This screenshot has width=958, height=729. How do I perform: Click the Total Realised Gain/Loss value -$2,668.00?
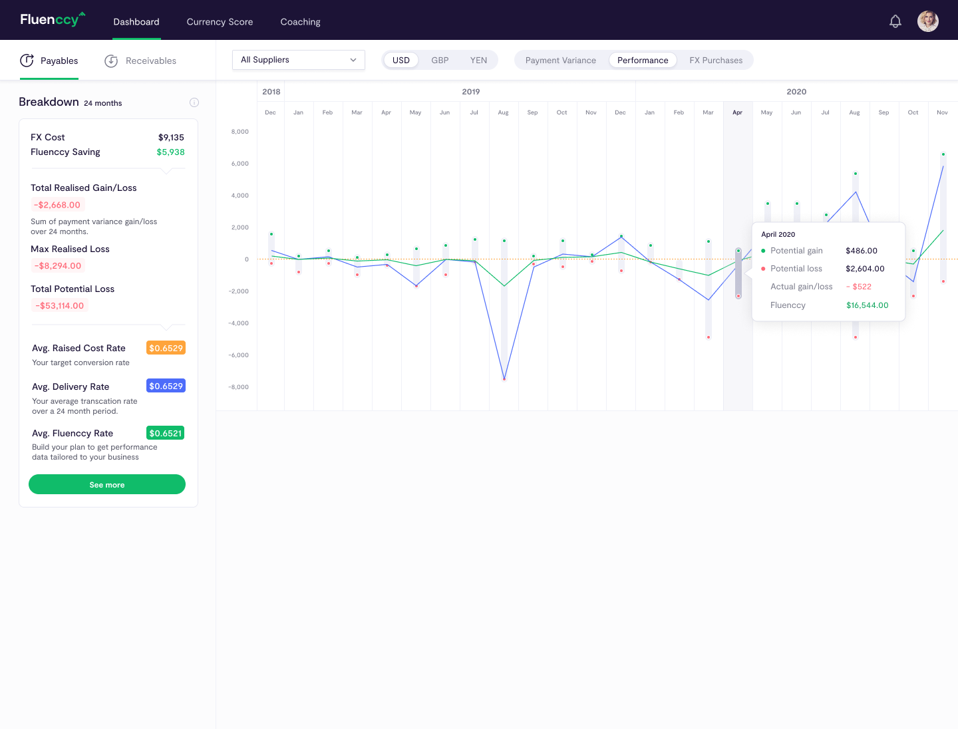coord(57,205)
